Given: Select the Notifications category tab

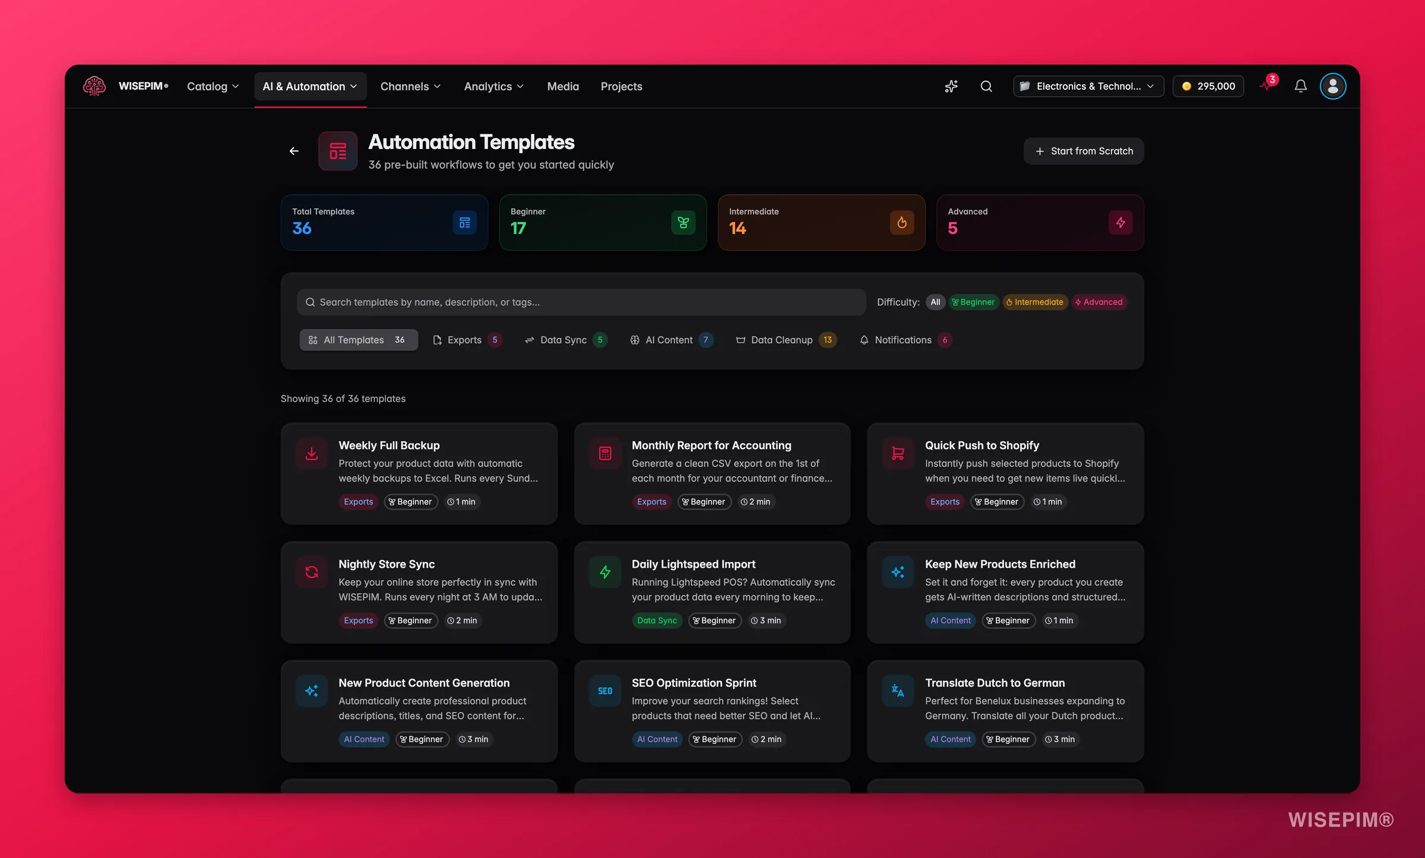Looking at the screenshot, I should [x=905, y=340].
